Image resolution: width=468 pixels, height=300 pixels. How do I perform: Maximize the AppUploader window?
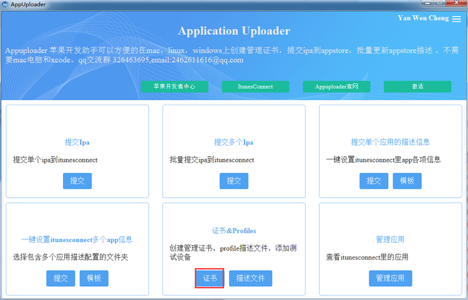click(x=440, y=3)
